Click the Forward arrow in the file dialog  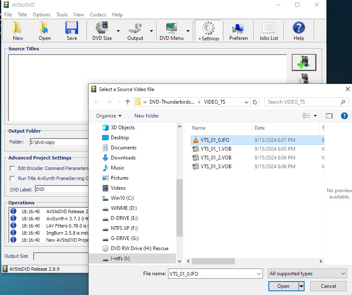click(x=109, y=102)
